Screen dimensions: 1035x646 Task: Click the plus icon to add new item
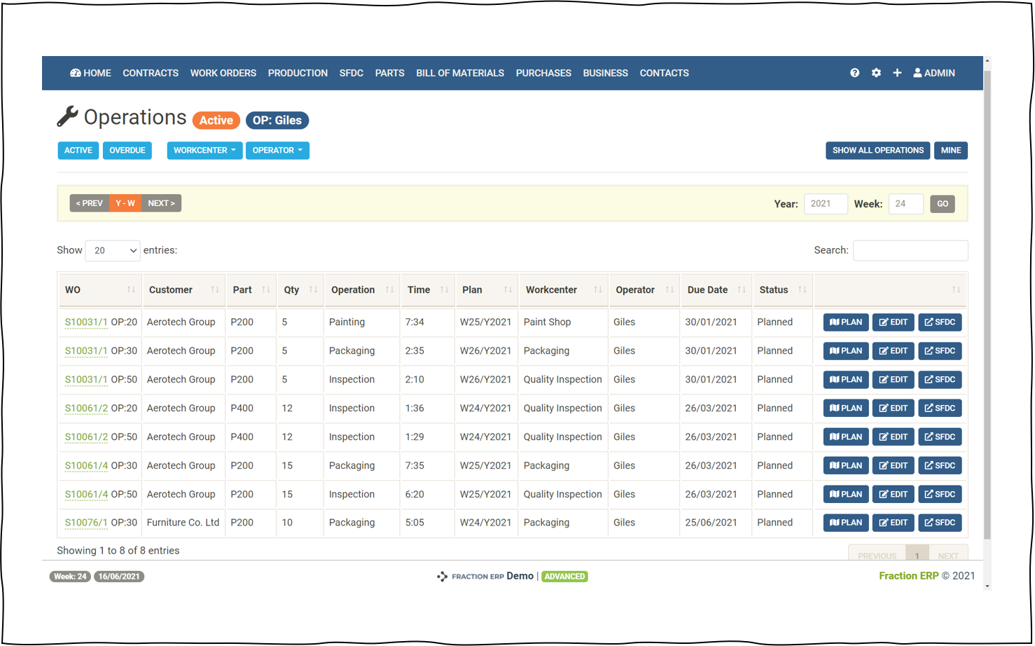(897, 73)
